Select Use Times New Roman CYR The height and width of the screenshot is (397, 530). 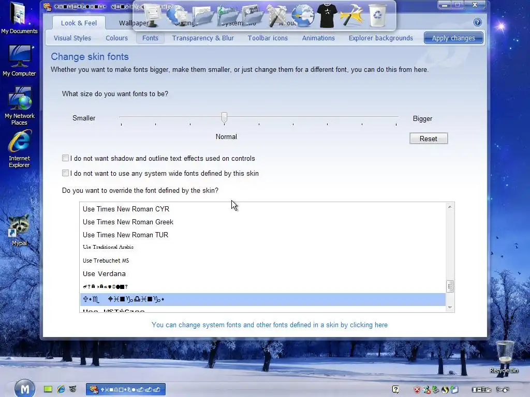262,209
